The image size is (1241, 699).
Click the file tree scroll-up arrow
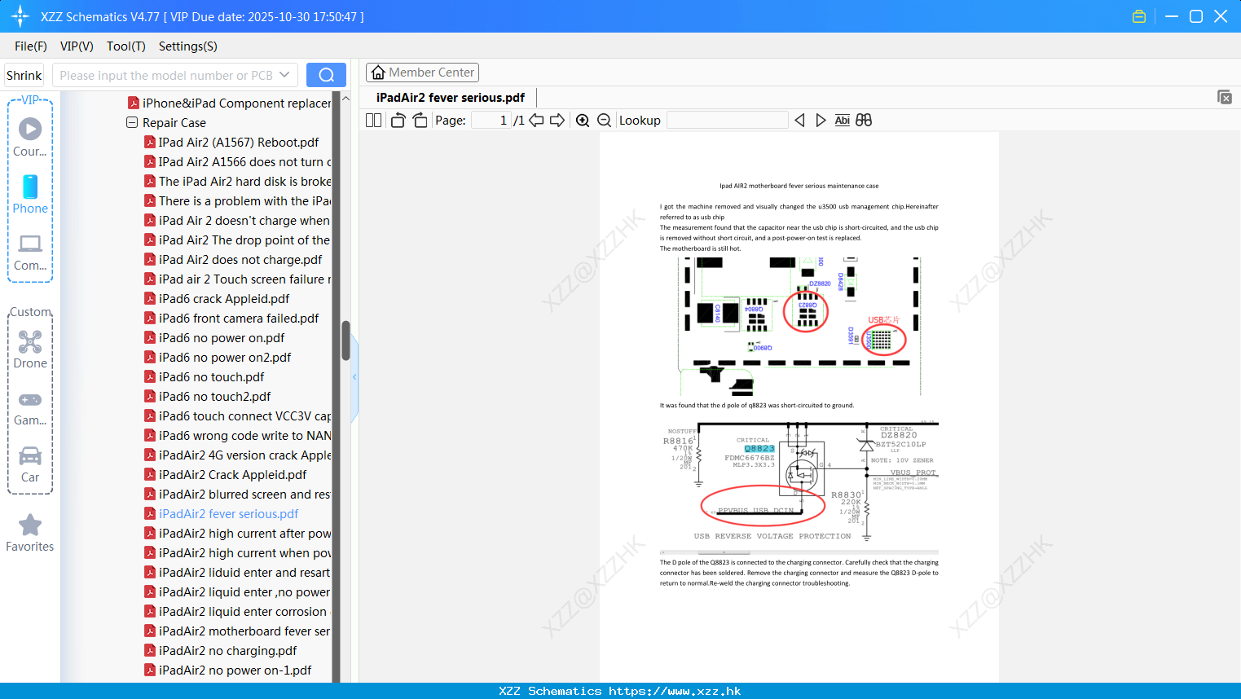click(x=345, y=99)
